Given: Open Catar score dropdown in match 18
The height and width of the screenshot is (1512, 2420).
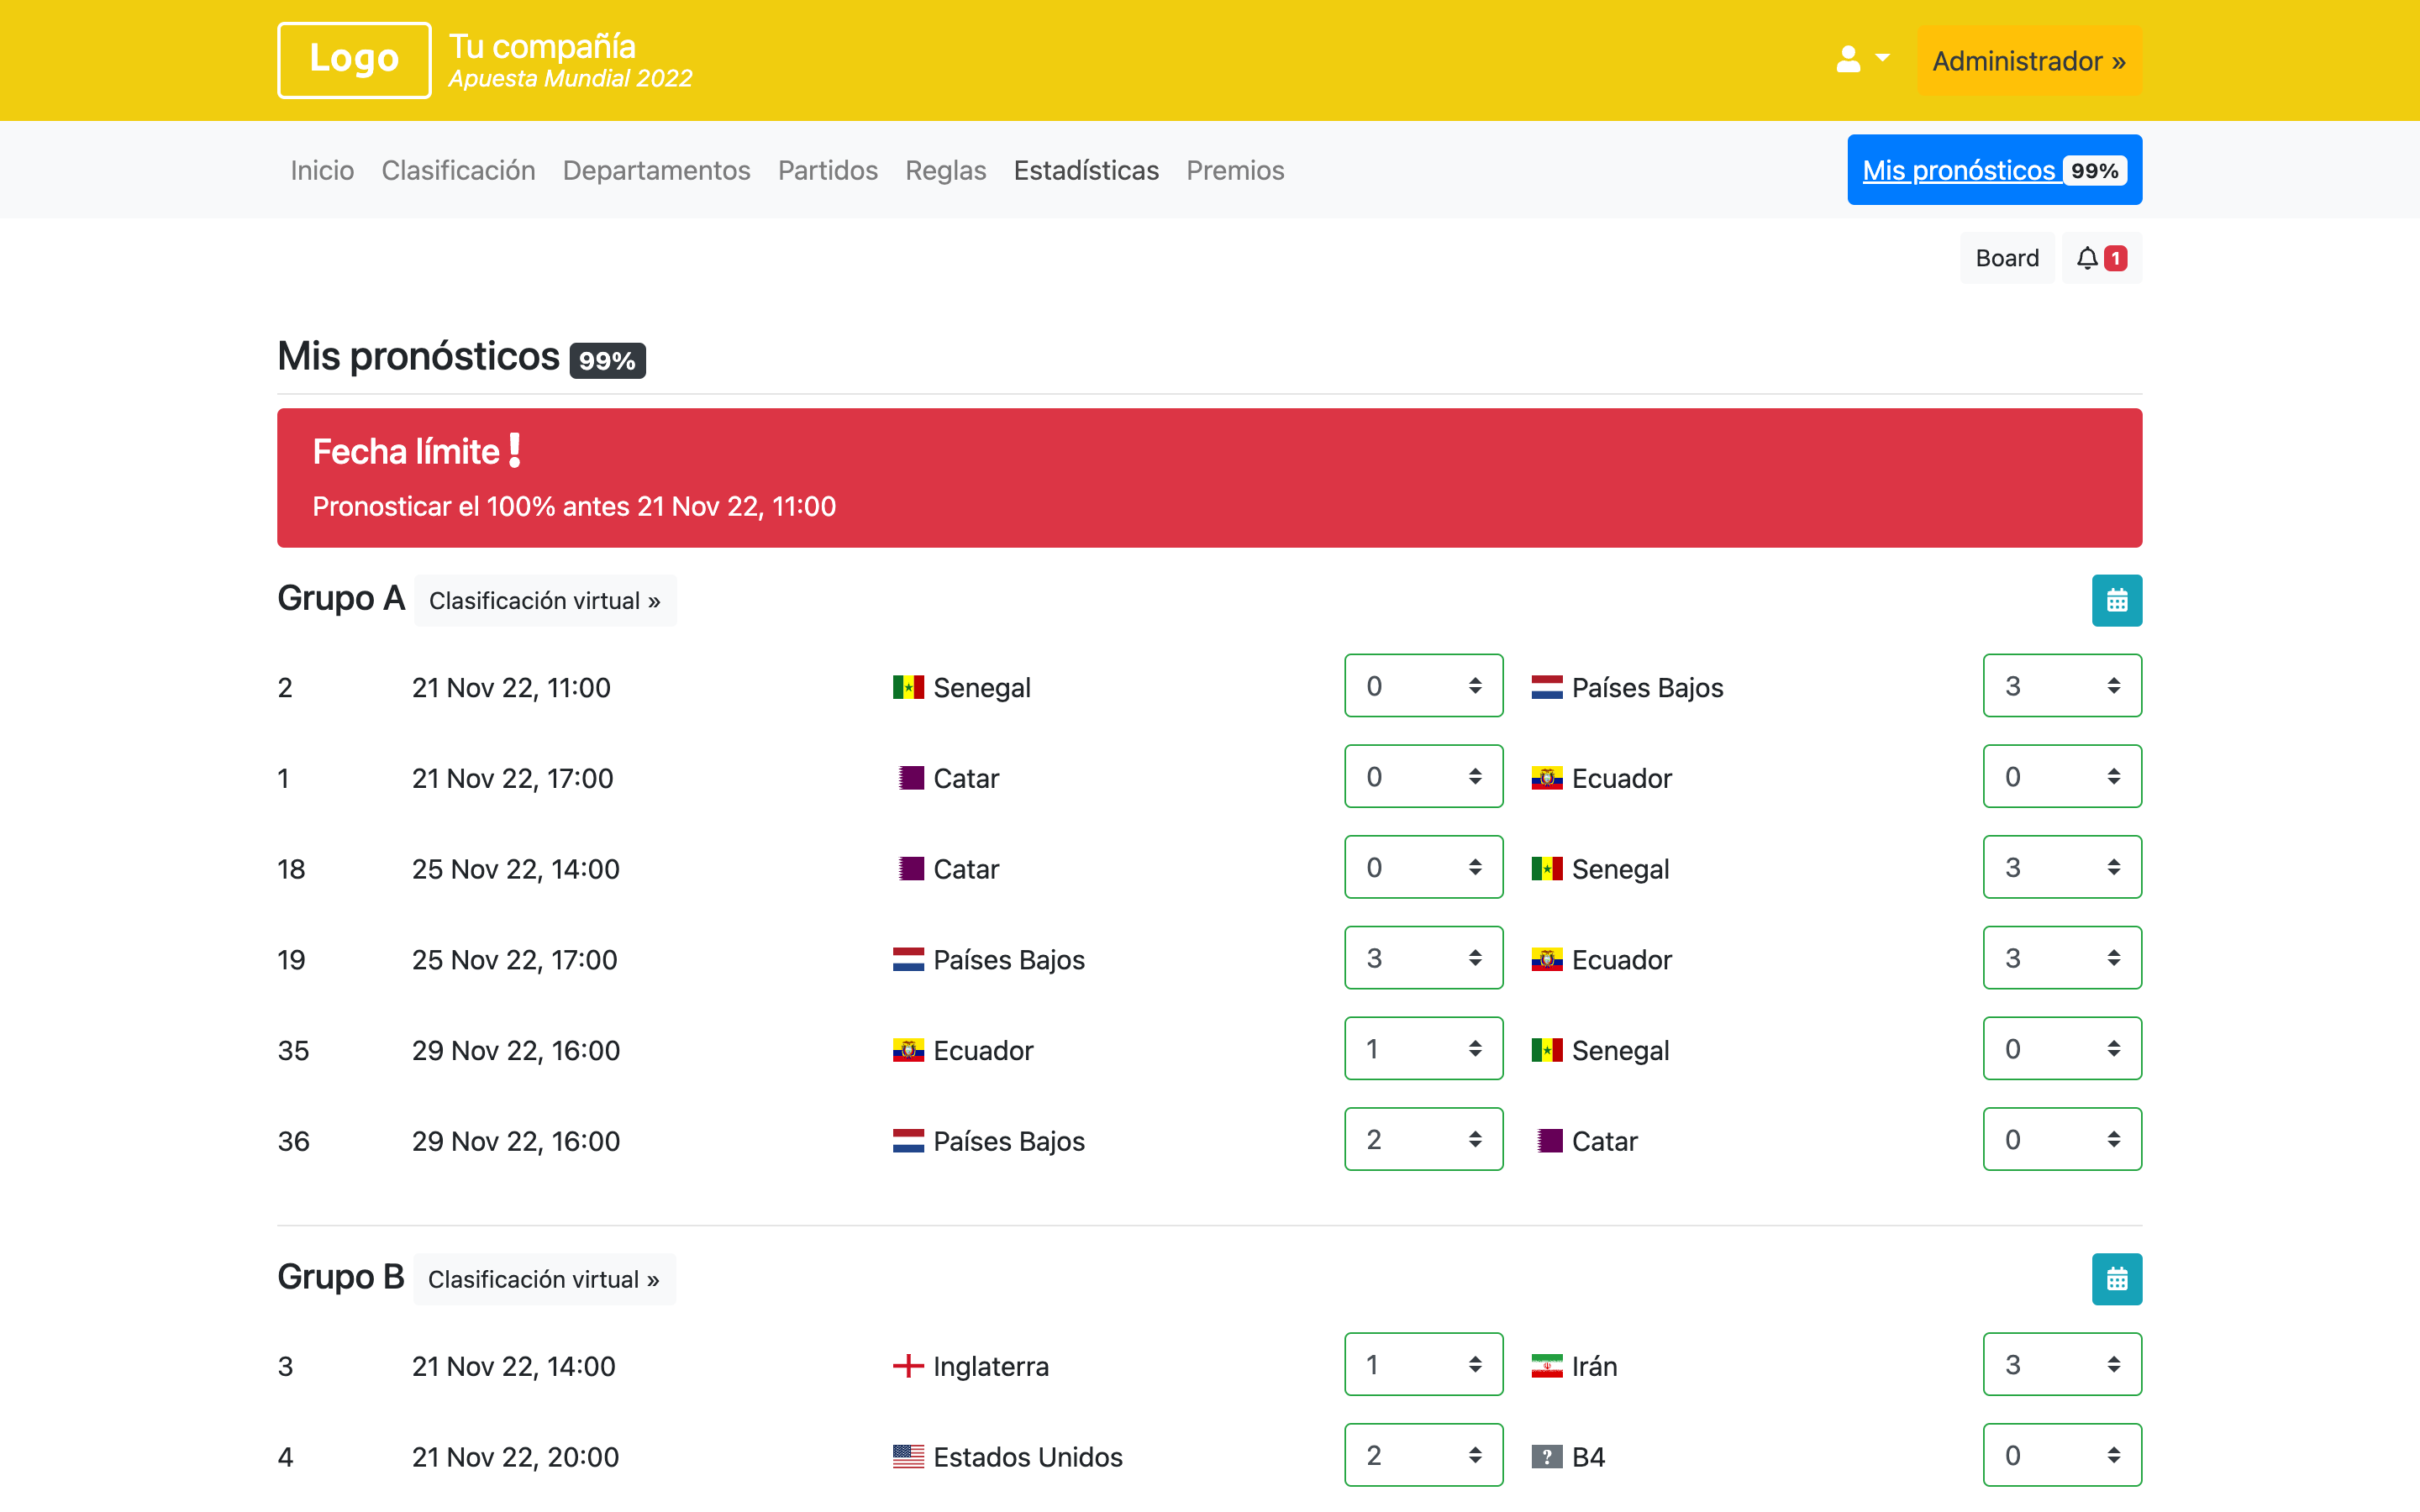Looking at the screenshot, I should tap(1423, 867).
